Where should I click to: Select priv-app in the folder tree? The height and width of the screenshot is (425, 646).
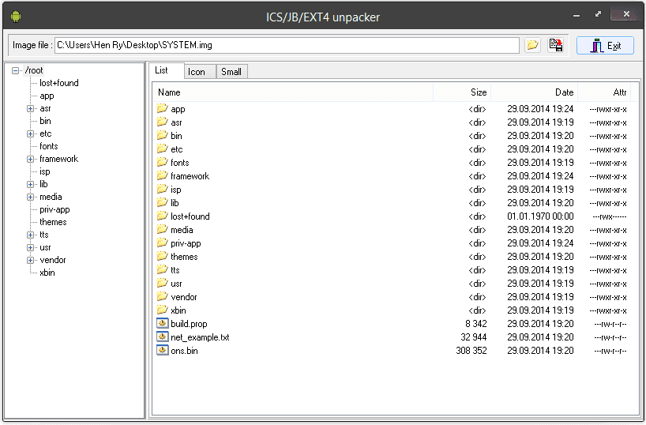(54, 209)
